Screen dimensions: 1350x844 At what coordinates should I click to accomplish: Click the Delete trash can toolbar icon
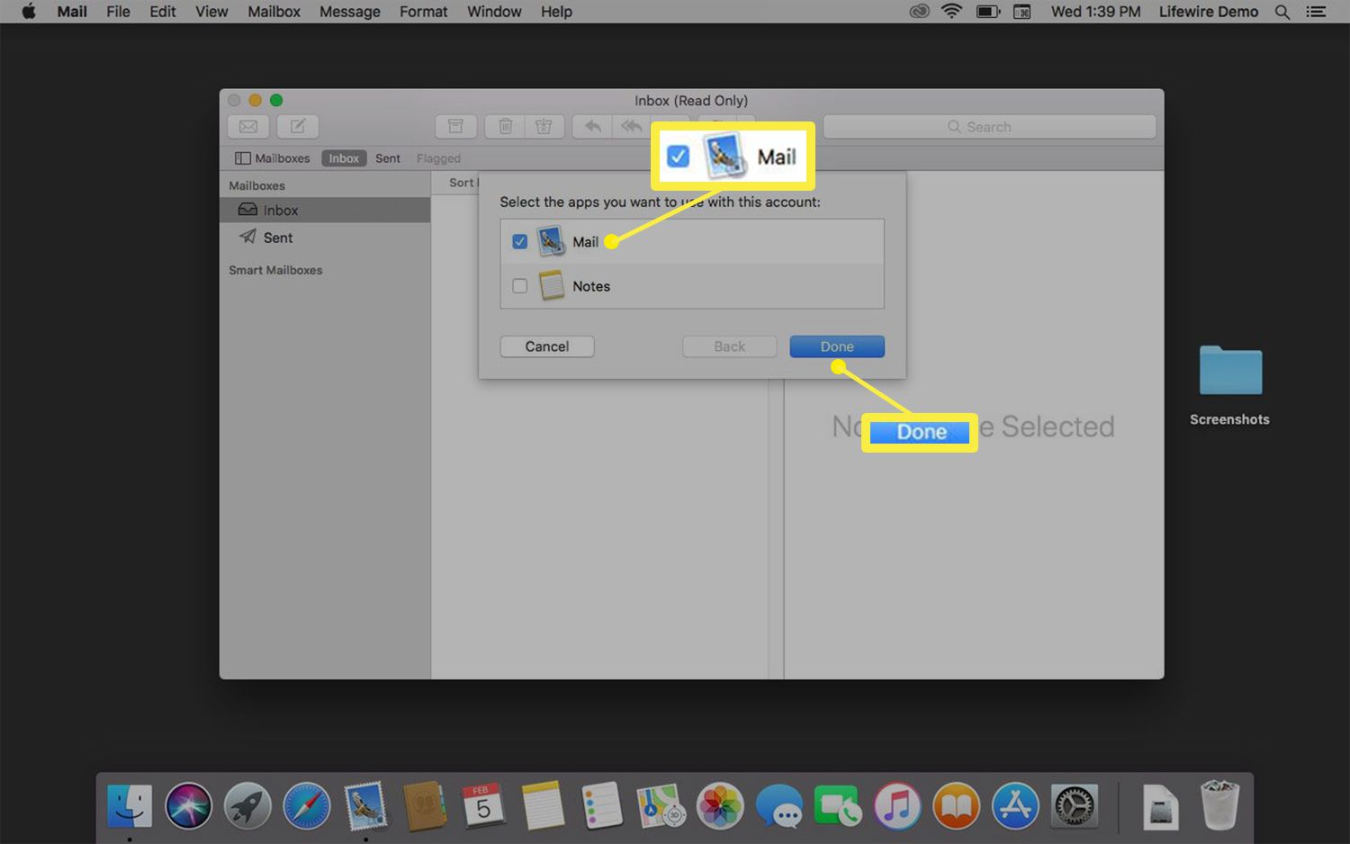505,127
